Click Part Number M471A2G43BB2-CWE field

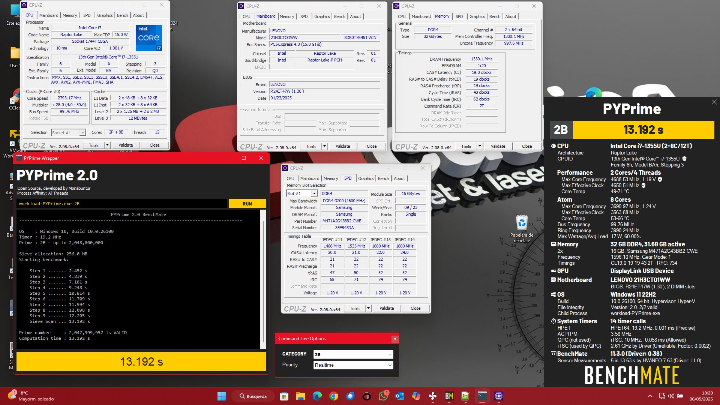[344, 221]
